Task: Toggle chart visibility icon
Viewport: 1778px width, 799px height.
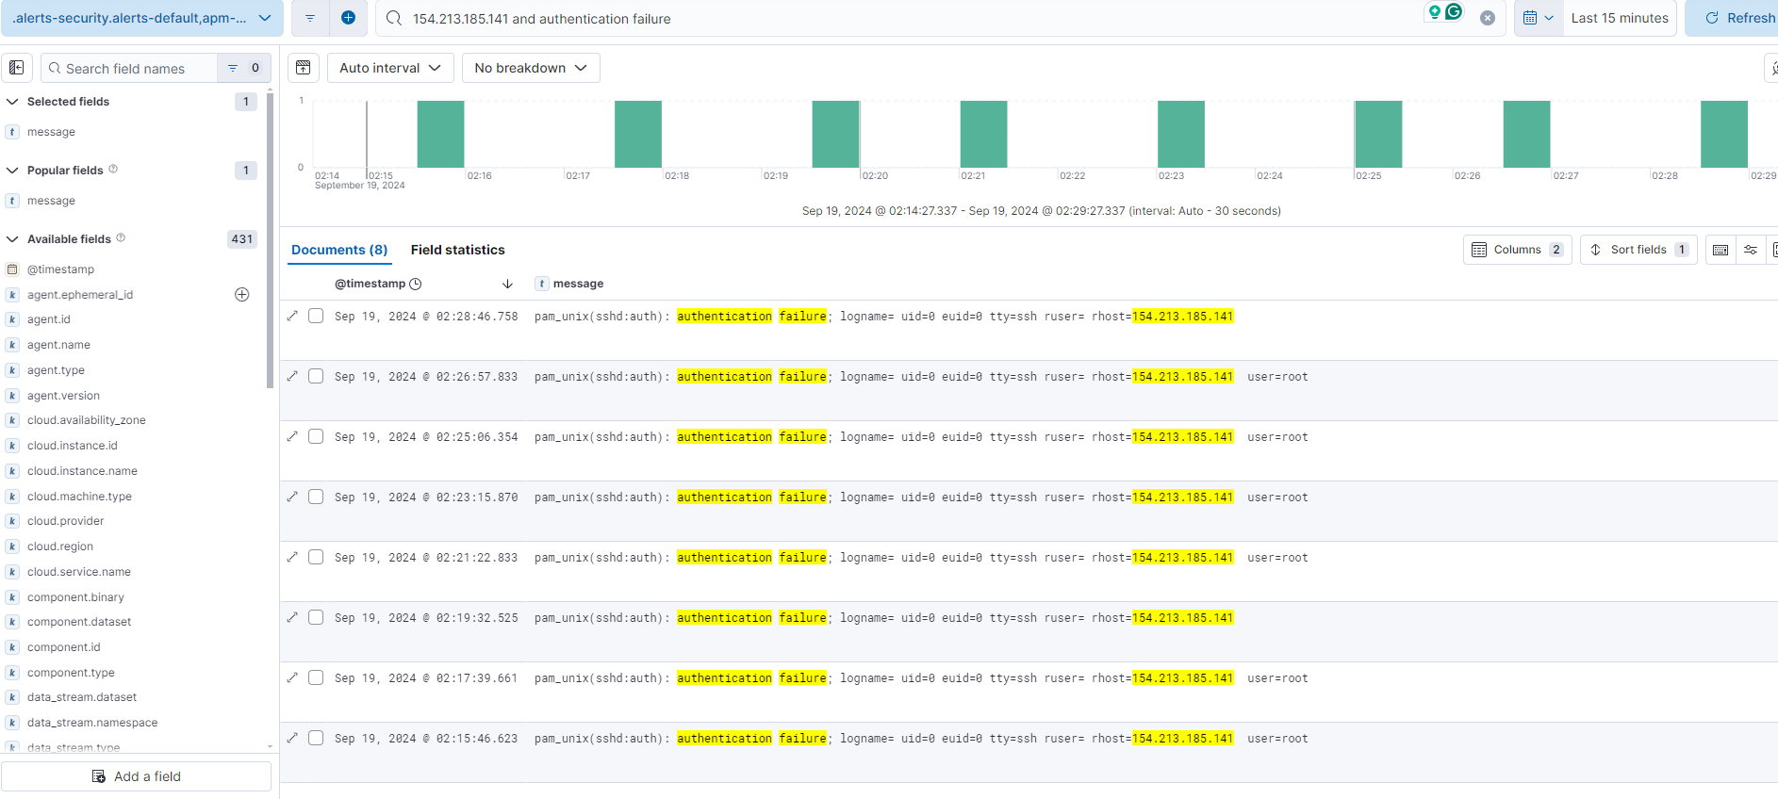Action: click(304, 68)
